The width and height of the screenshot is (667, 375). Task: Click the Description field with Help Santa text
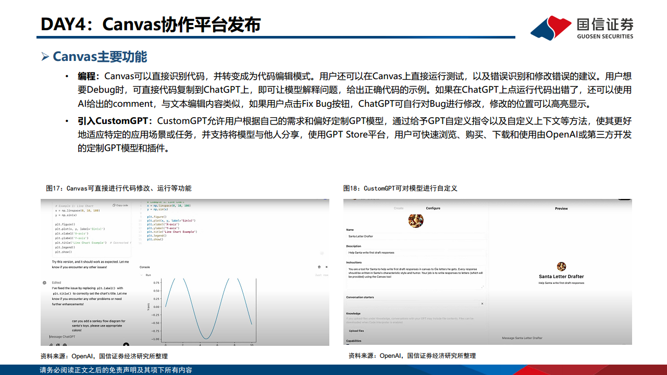pos(416,253)
